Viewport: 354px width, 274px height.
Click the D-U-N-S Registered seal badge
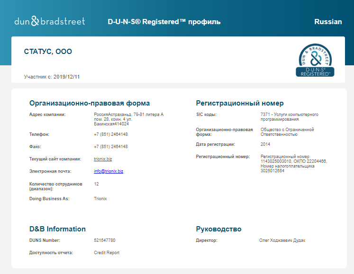tap(315, 60)
